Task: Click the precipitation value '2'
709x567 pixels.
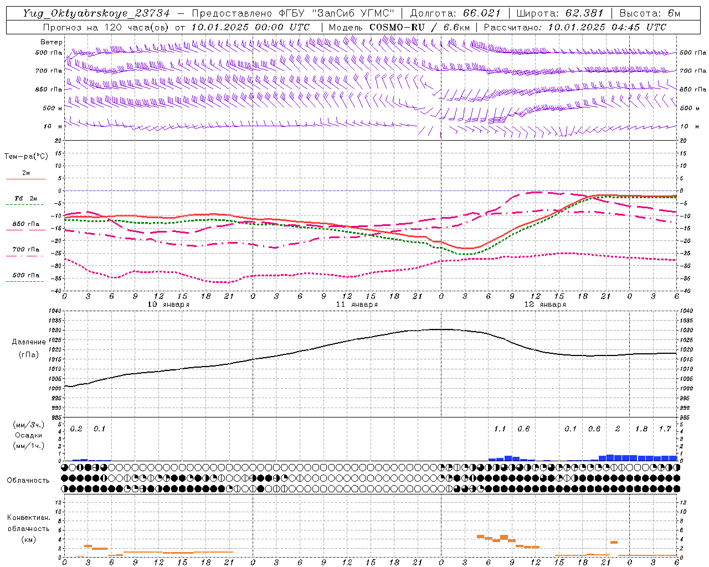Action: pyautogui.click(x=618, y=429)
